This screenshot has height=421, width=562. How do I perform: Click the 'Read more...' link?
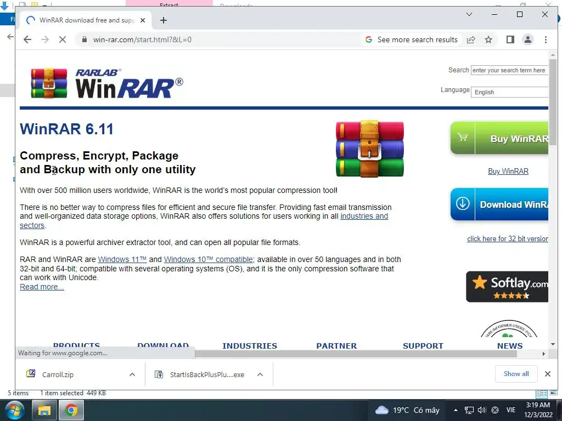(42, 287)
